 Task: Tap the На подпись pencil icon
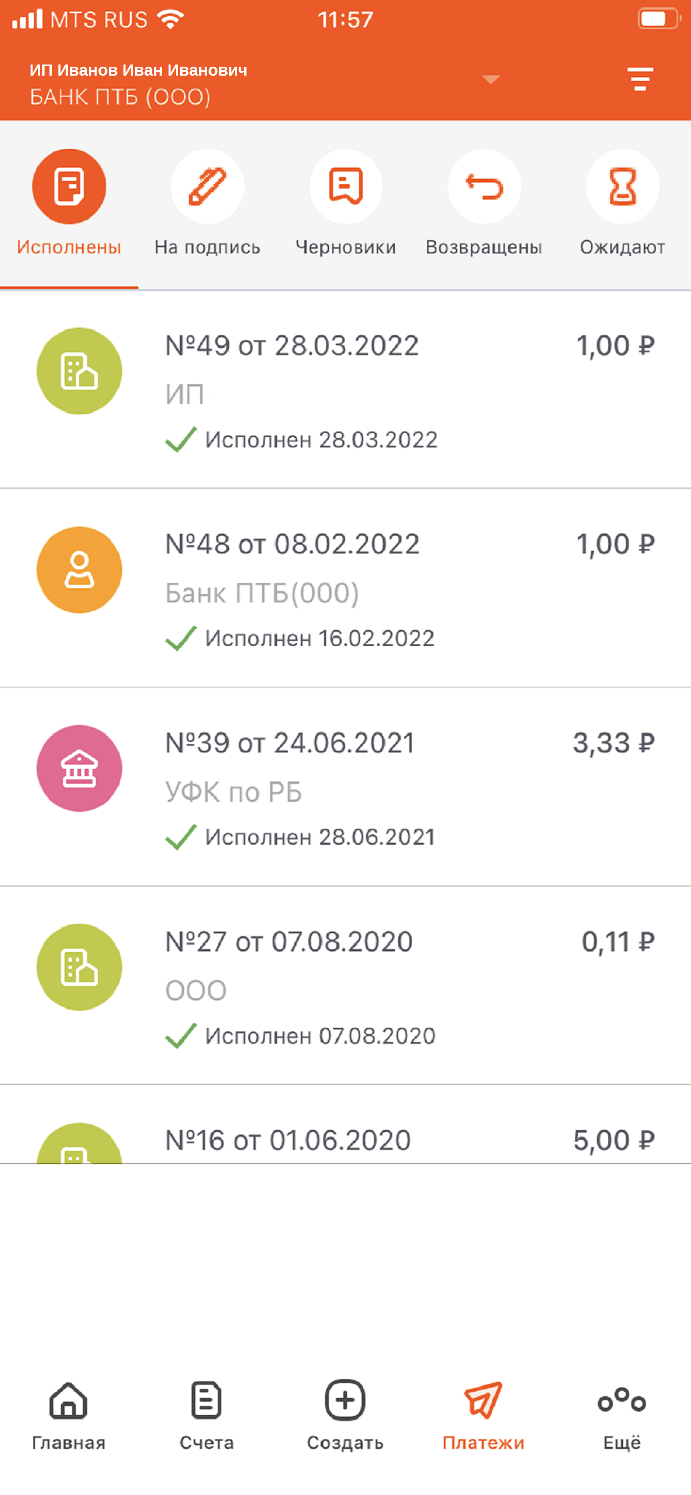[208, 186]
